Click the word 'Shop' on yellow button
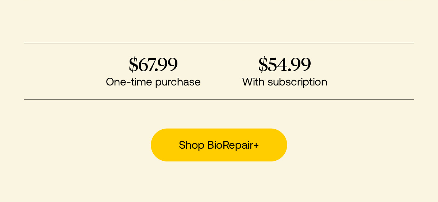This screenshot has width=438, height=202. pyautogui.click(x=192, y=145)
